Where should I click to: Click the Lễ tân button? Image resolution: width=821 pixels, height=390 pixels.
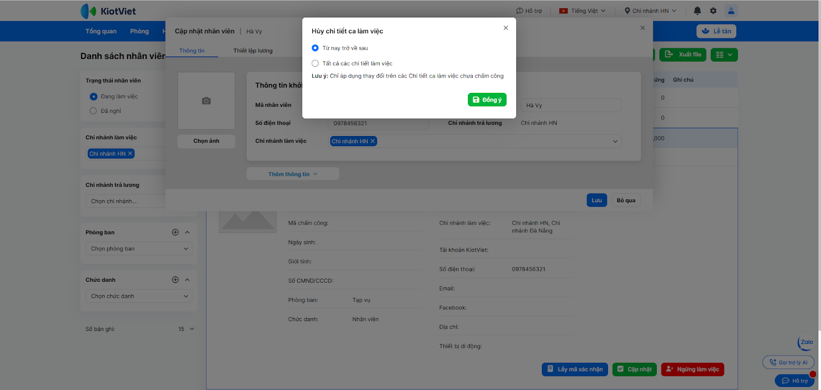[716, 31]
